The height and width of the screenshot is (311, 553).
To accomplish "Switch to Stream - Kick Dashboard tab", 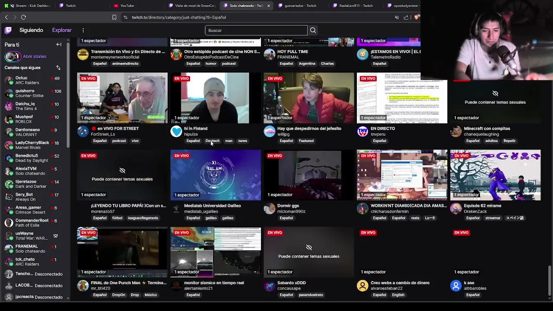I will click(x=27, y=6).
